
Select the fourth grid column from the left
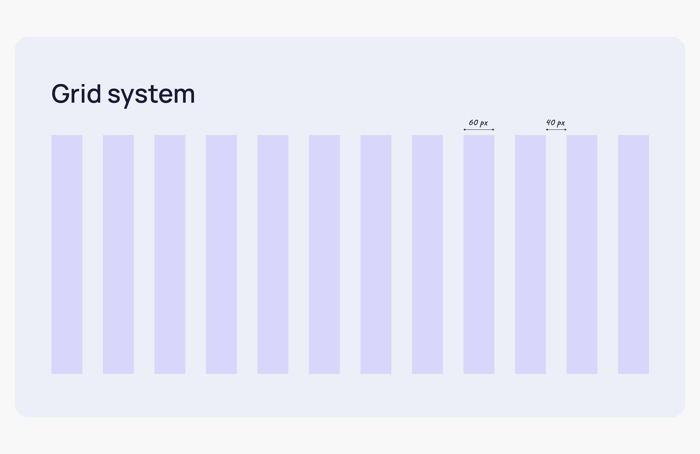[221, 254]
